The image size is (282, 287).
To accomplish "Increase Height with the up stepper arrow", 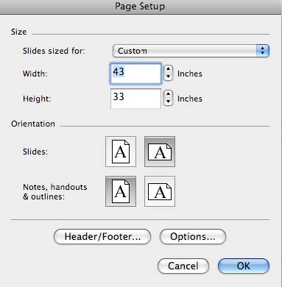I will tap(168, 94).
